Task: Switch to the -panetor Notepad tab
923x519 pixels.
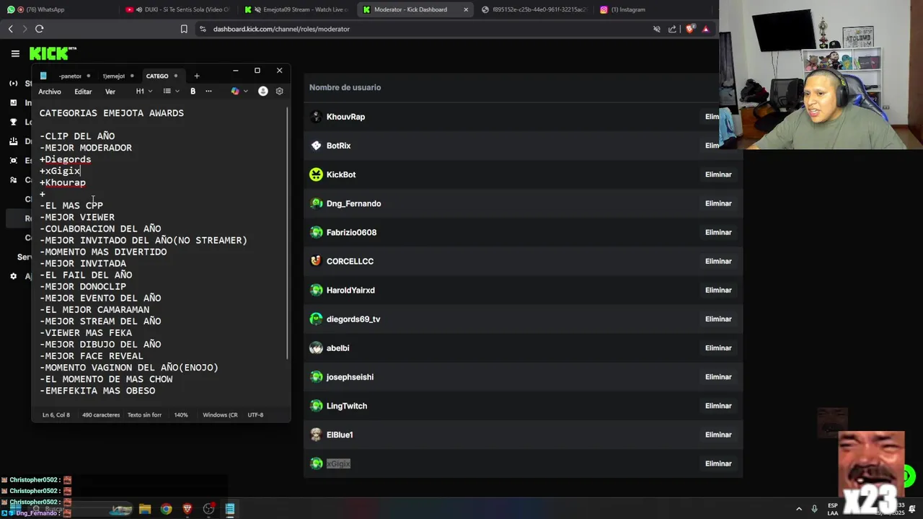Action: 71,76
